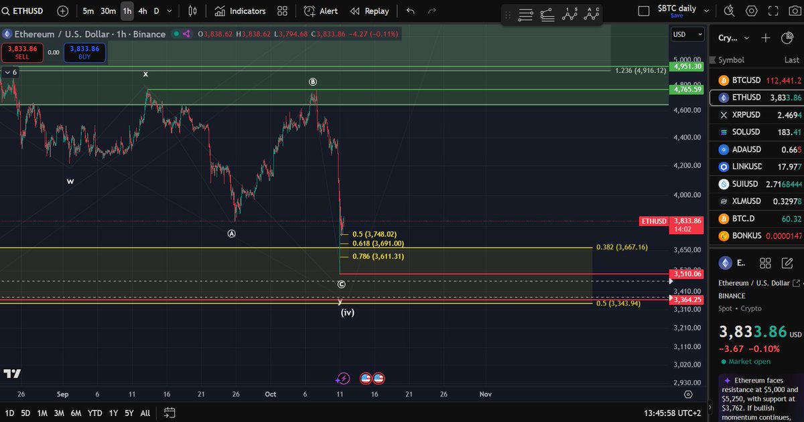This screenshot has width=804, height=422.
Task: Select the 1h timeframe
Action: pos(127,11)
